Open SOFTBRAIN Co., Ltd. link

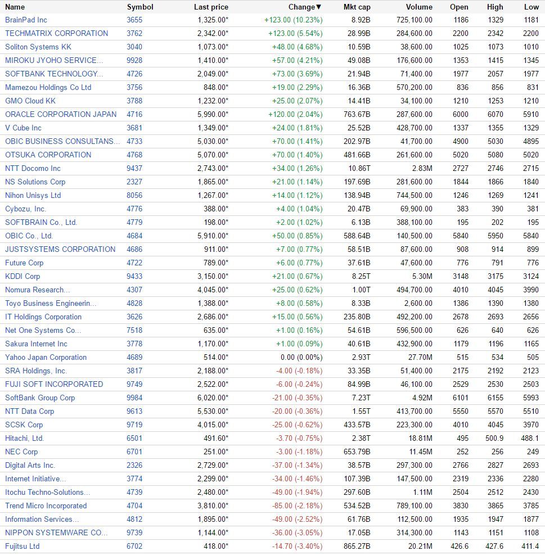(x=41, y=222)
